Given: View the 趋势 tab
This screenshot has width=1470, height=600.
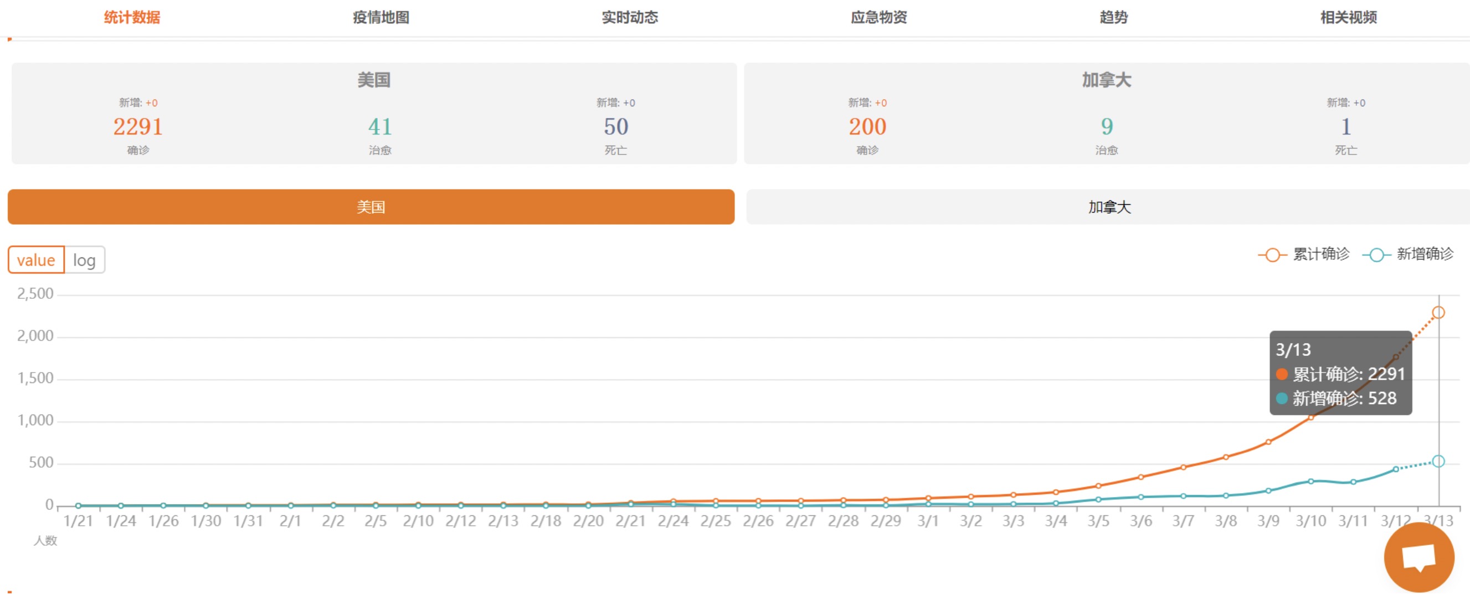Looking at the screenshot, I should (1113, 17).
